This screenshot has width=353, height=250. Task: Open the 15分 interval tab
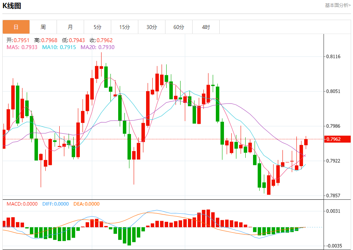pyautogui.click(x=124, y=27)
